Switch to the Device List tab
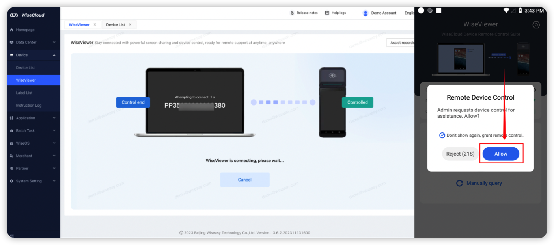Screen dimensions: 554x245 click(115, 25)
